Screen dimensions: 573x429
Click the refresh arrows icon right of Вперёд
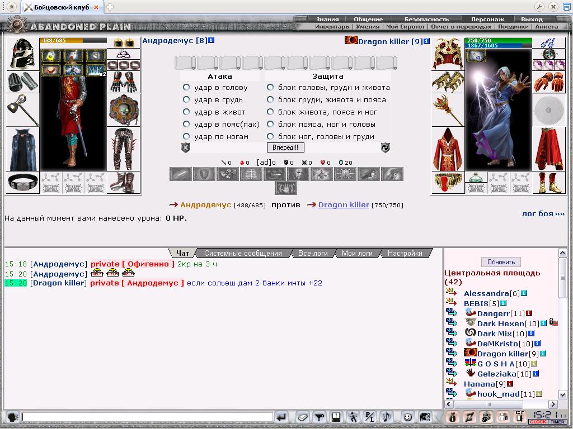click(x=385, y=147)
